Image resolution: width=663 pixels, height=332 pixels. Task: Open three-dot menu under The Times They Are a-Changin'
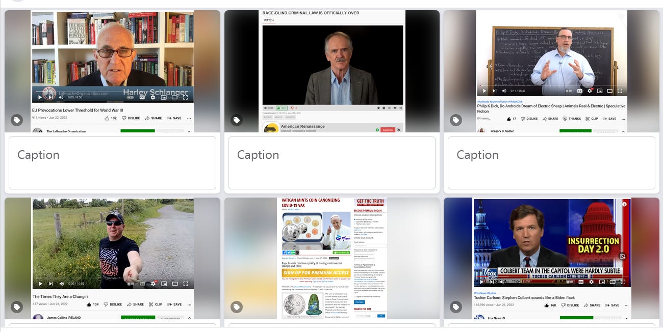point(189,305)
